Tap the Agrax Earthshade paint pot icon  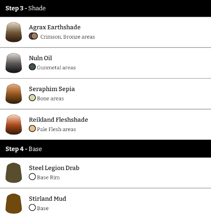(13, 32)
